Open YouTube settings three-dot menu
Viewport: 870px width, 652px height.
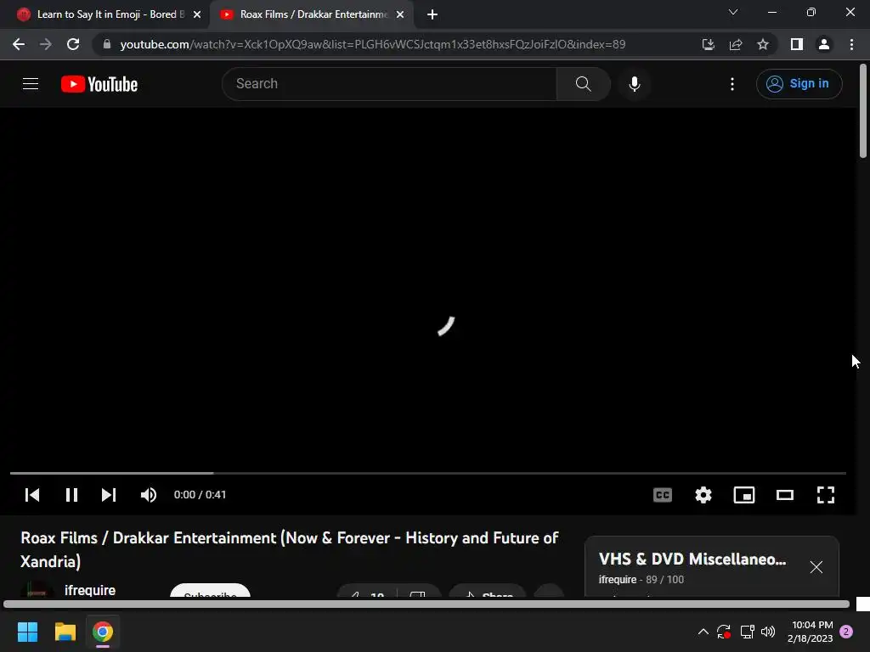[x=732, y=84]
